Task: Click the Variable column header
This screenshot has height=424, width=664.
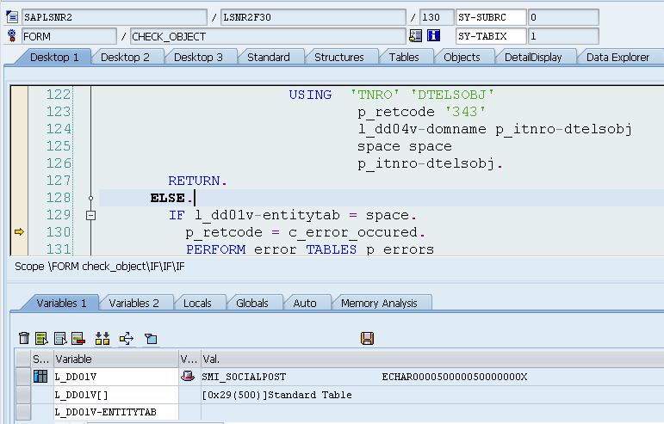Action: coord(115,359)
